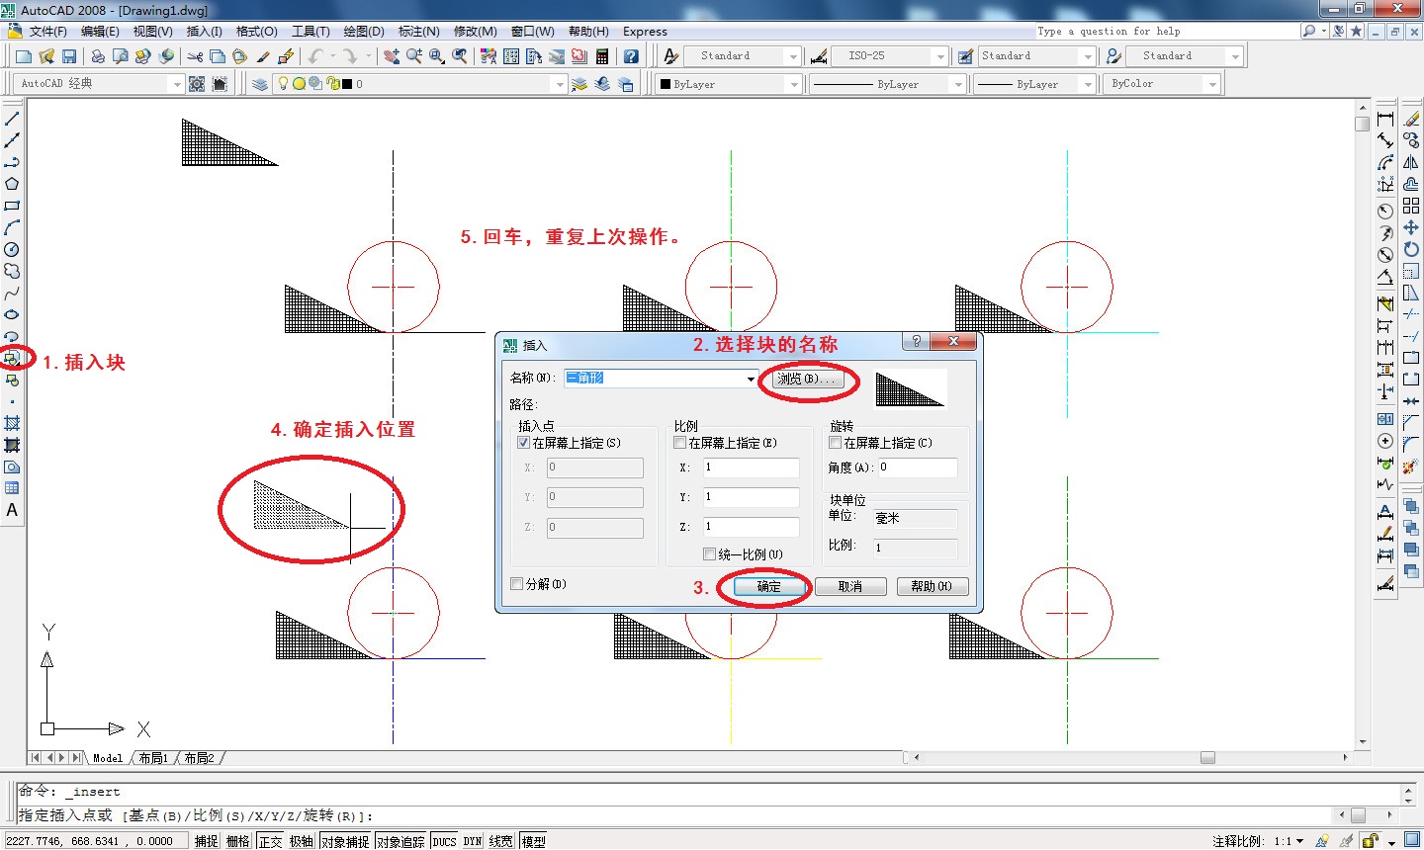Viewport: 1424px width, 850px height.
Task: Click the Cut scissors icon
Action: click(195, 56)
